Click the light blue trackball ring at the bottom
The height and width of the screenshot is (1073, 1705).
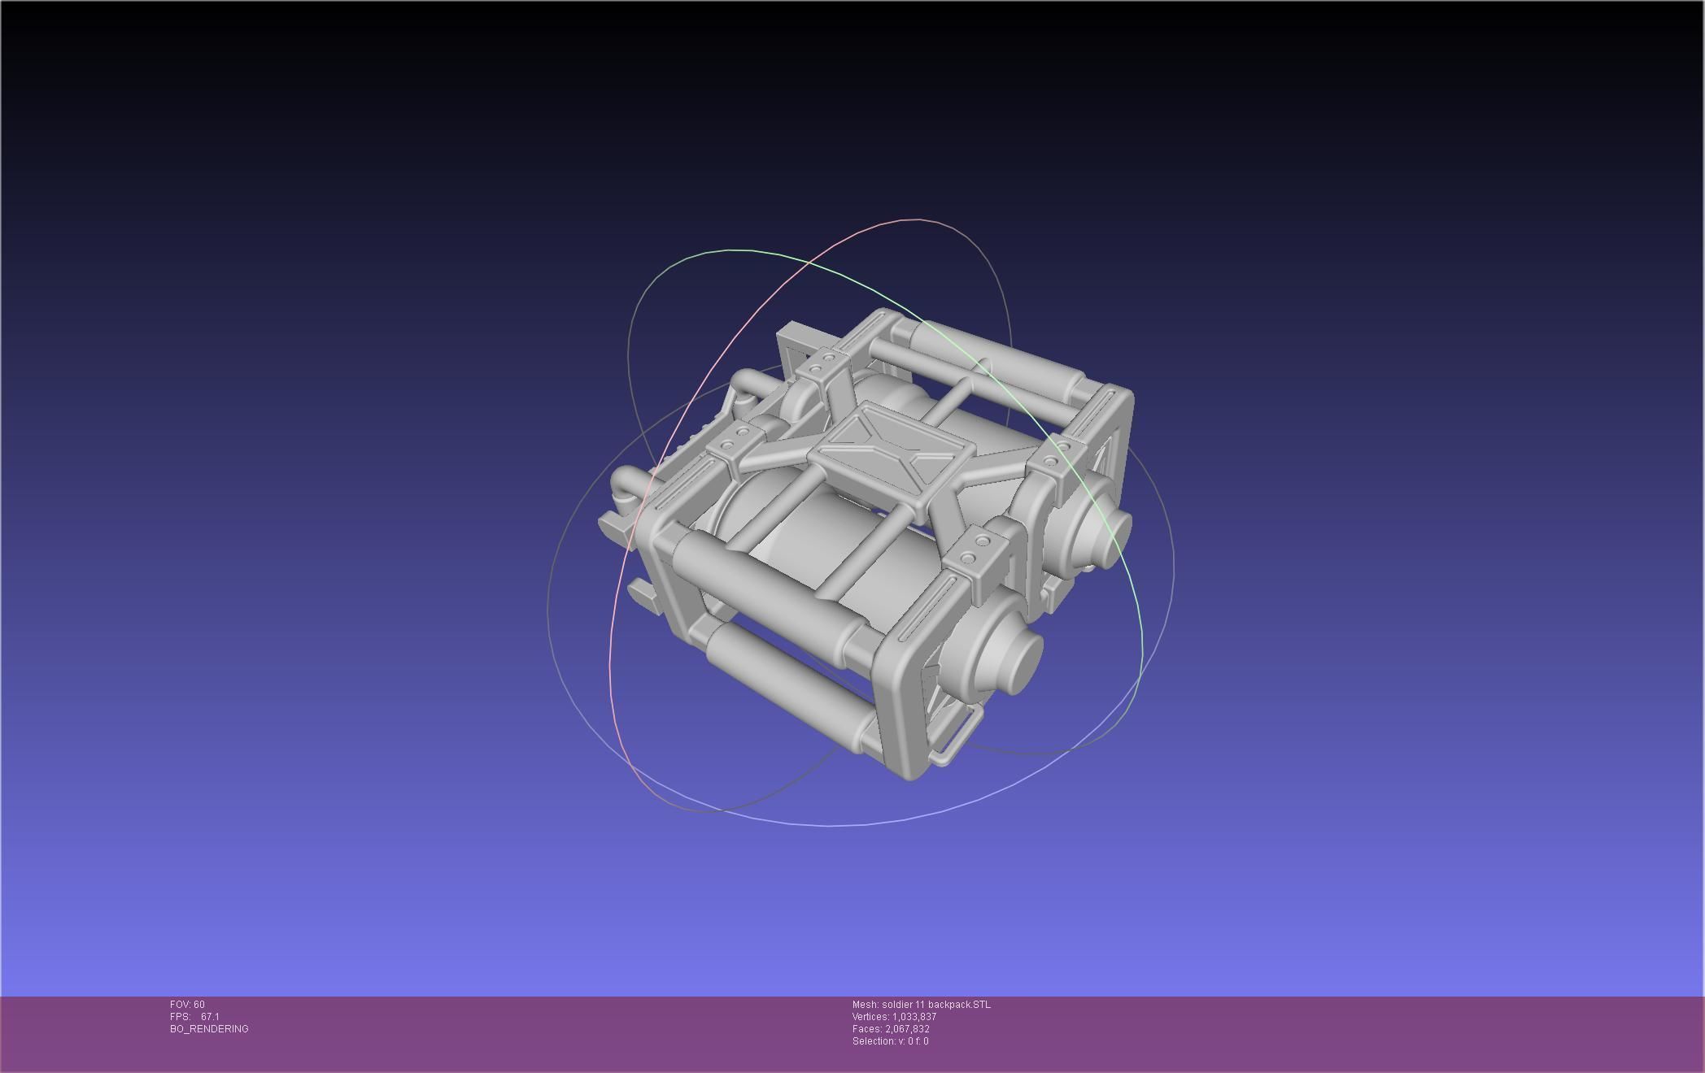point(830,824)
